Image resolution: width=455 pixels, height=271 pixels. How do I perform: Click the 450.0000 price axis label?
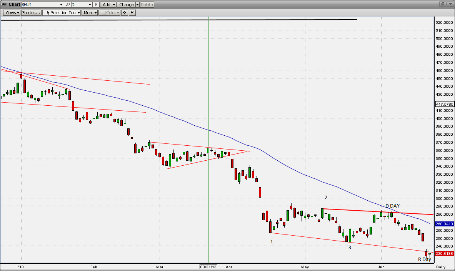click(445, 78)
